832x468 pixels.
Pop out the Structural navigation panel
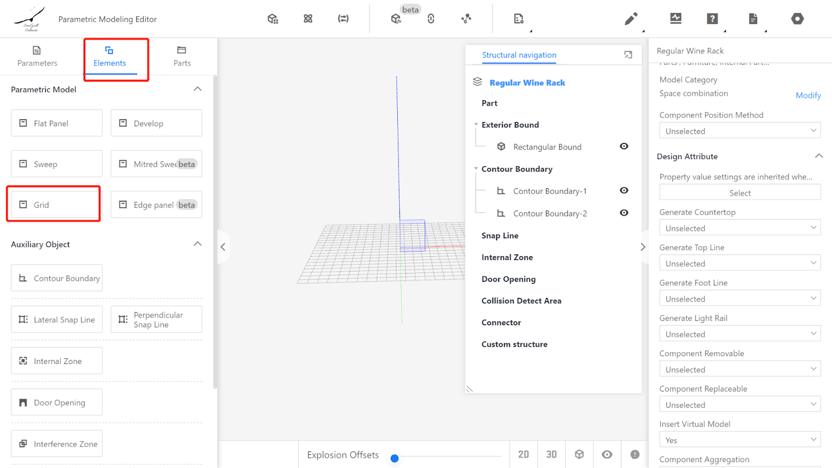click(x=628, y=55)
